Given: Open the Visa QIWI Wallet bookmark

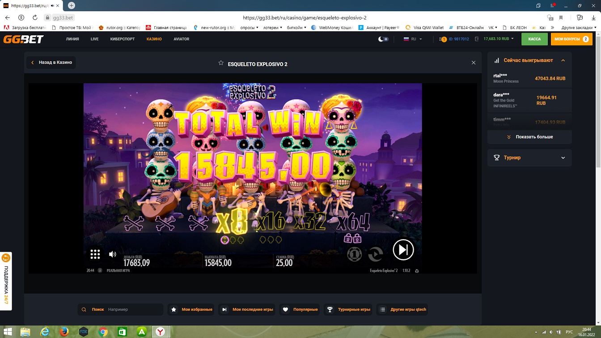Looking at the screenshot, I should (x=425, y=28).
